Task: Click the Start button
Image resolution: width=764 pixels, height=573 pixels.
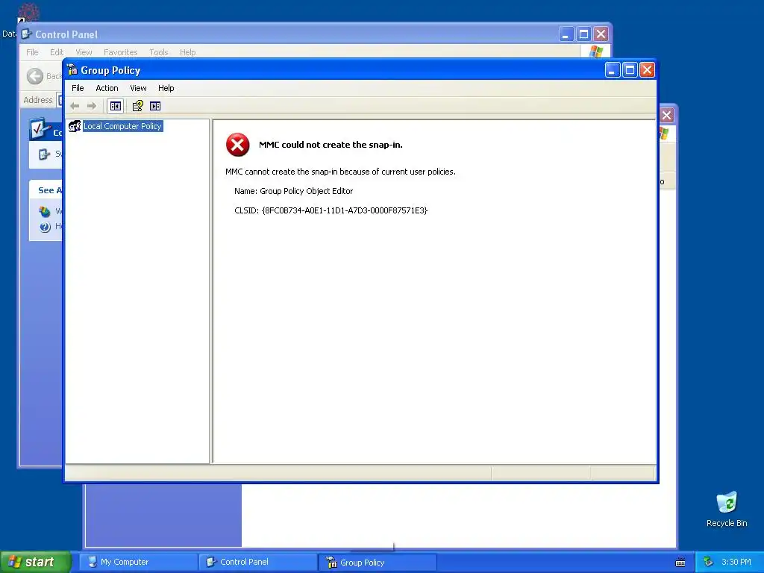Action: click(35, 562)
